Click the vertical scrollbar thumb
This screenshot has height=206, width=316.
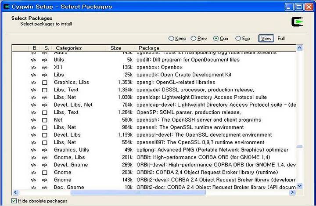pos(299,146)
